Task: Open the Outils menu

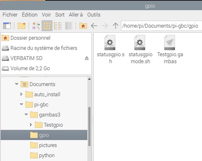Action: pos(94,15)
